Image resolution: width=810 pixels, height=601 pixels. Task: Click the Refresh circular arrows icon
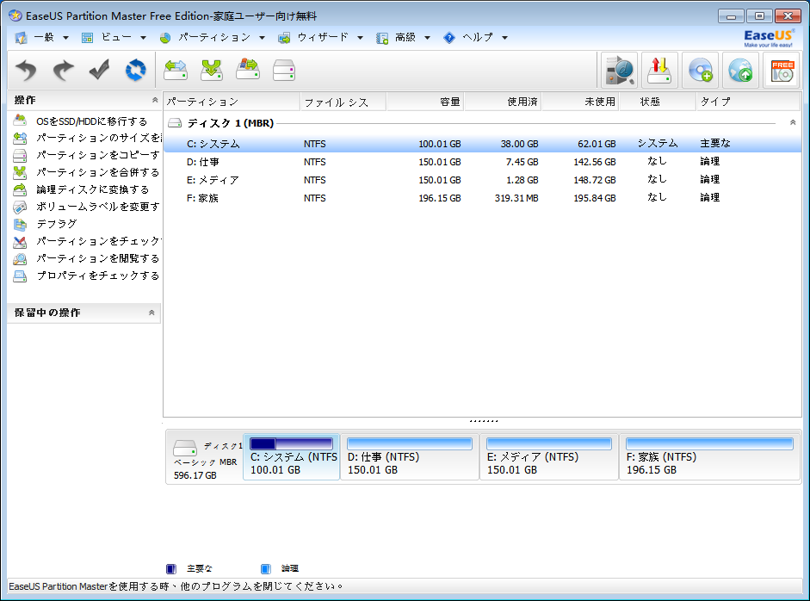click(x=135, y=70)
